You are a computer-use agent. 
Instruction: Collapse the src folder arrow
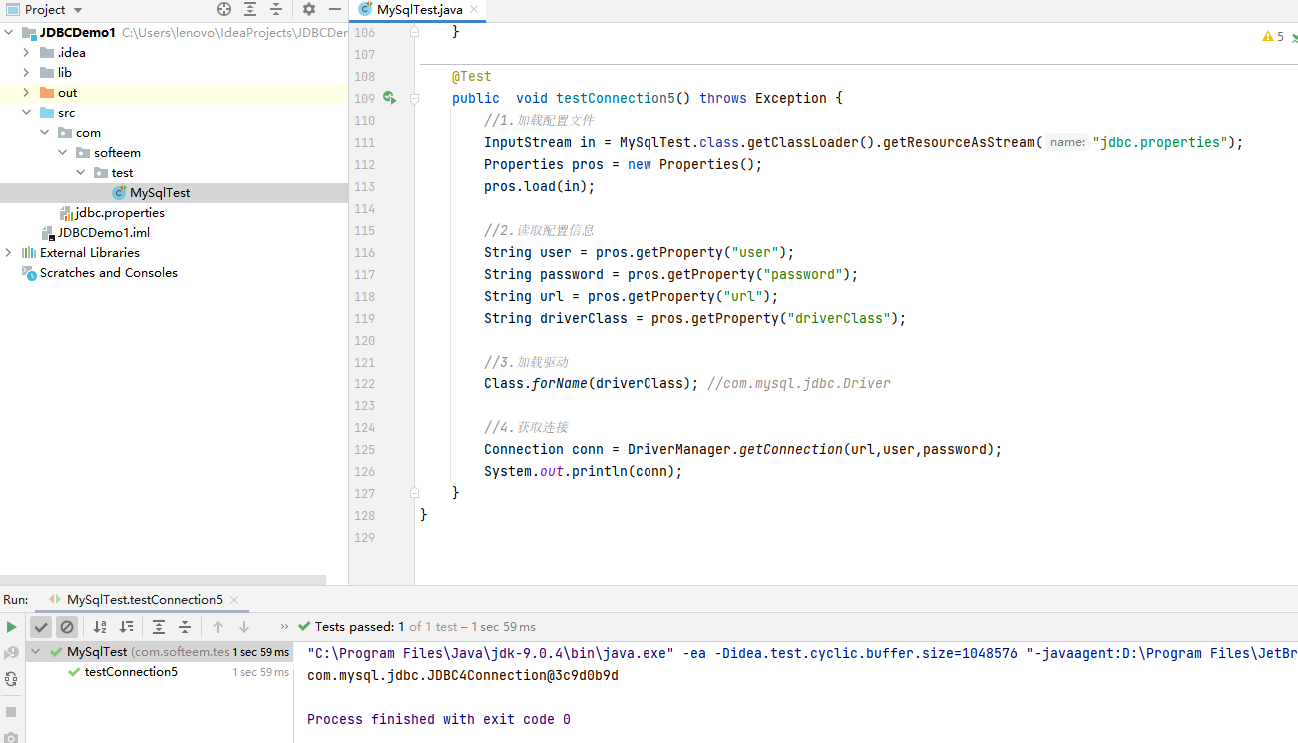(26, 112)
